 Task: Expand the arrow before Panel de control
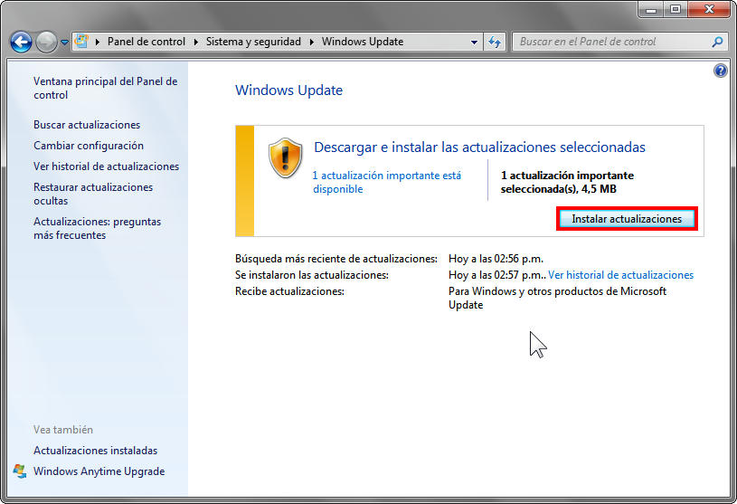tap(98, 42)
